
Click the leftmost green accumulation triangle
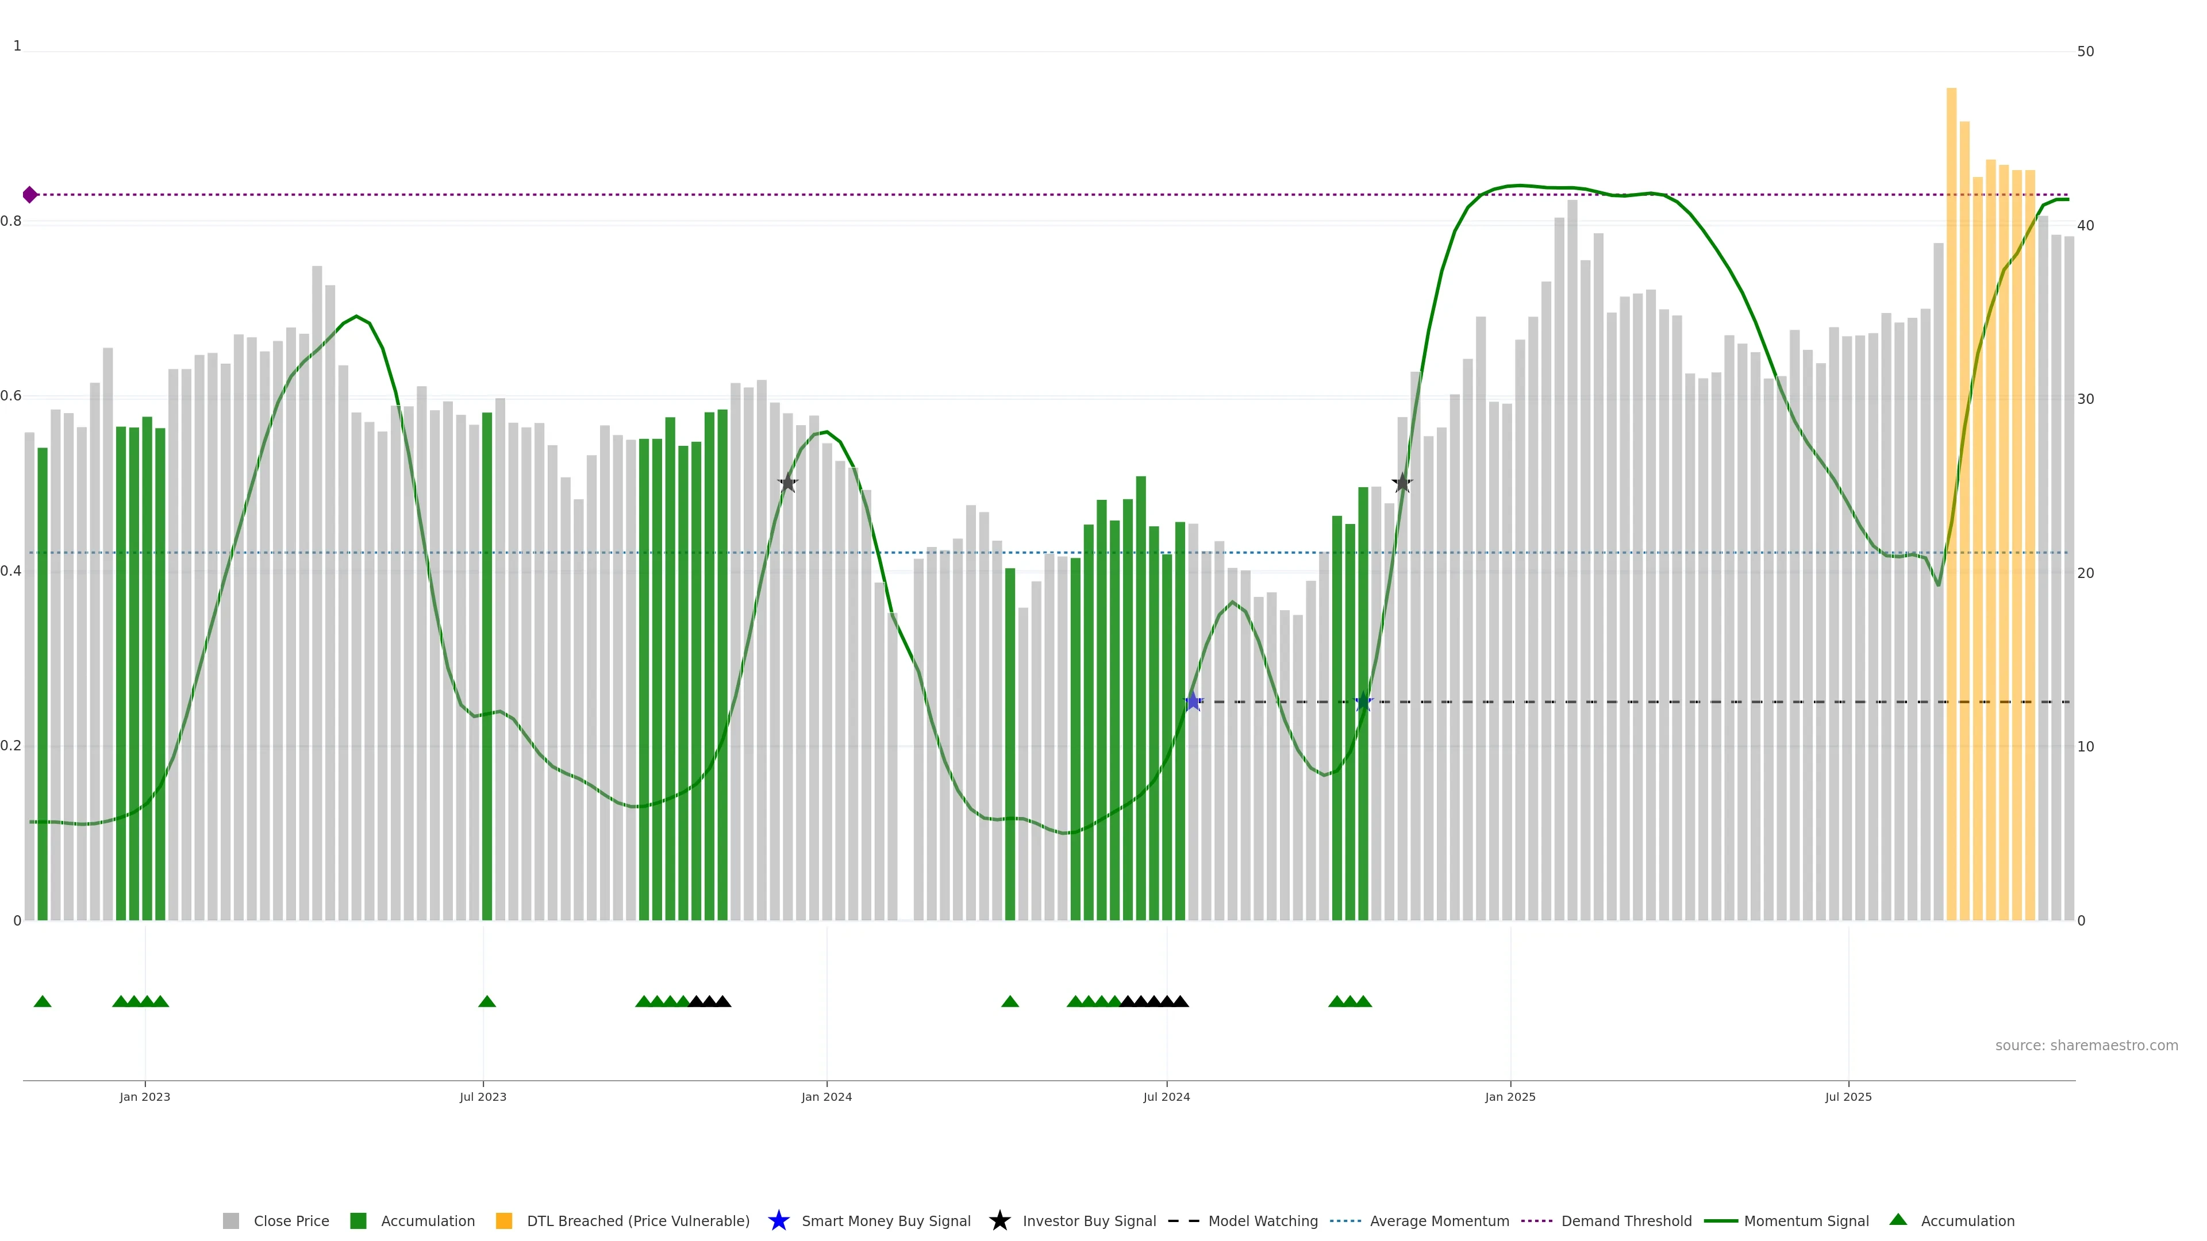[42, 1001]
